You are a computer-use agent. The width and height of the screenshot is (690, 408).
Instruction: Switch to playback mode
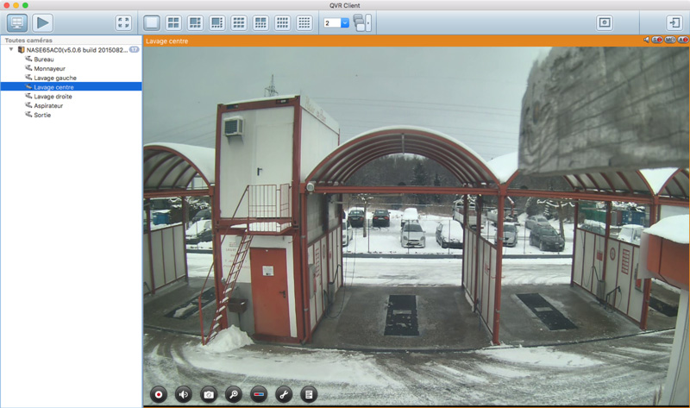pos(42,22)
